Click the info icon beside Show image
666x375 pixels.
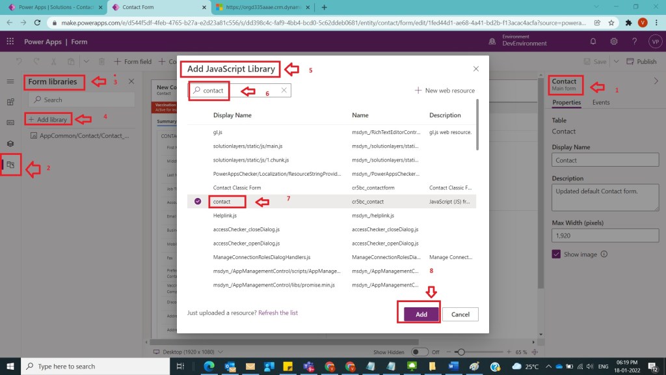(x=604, y=255)
